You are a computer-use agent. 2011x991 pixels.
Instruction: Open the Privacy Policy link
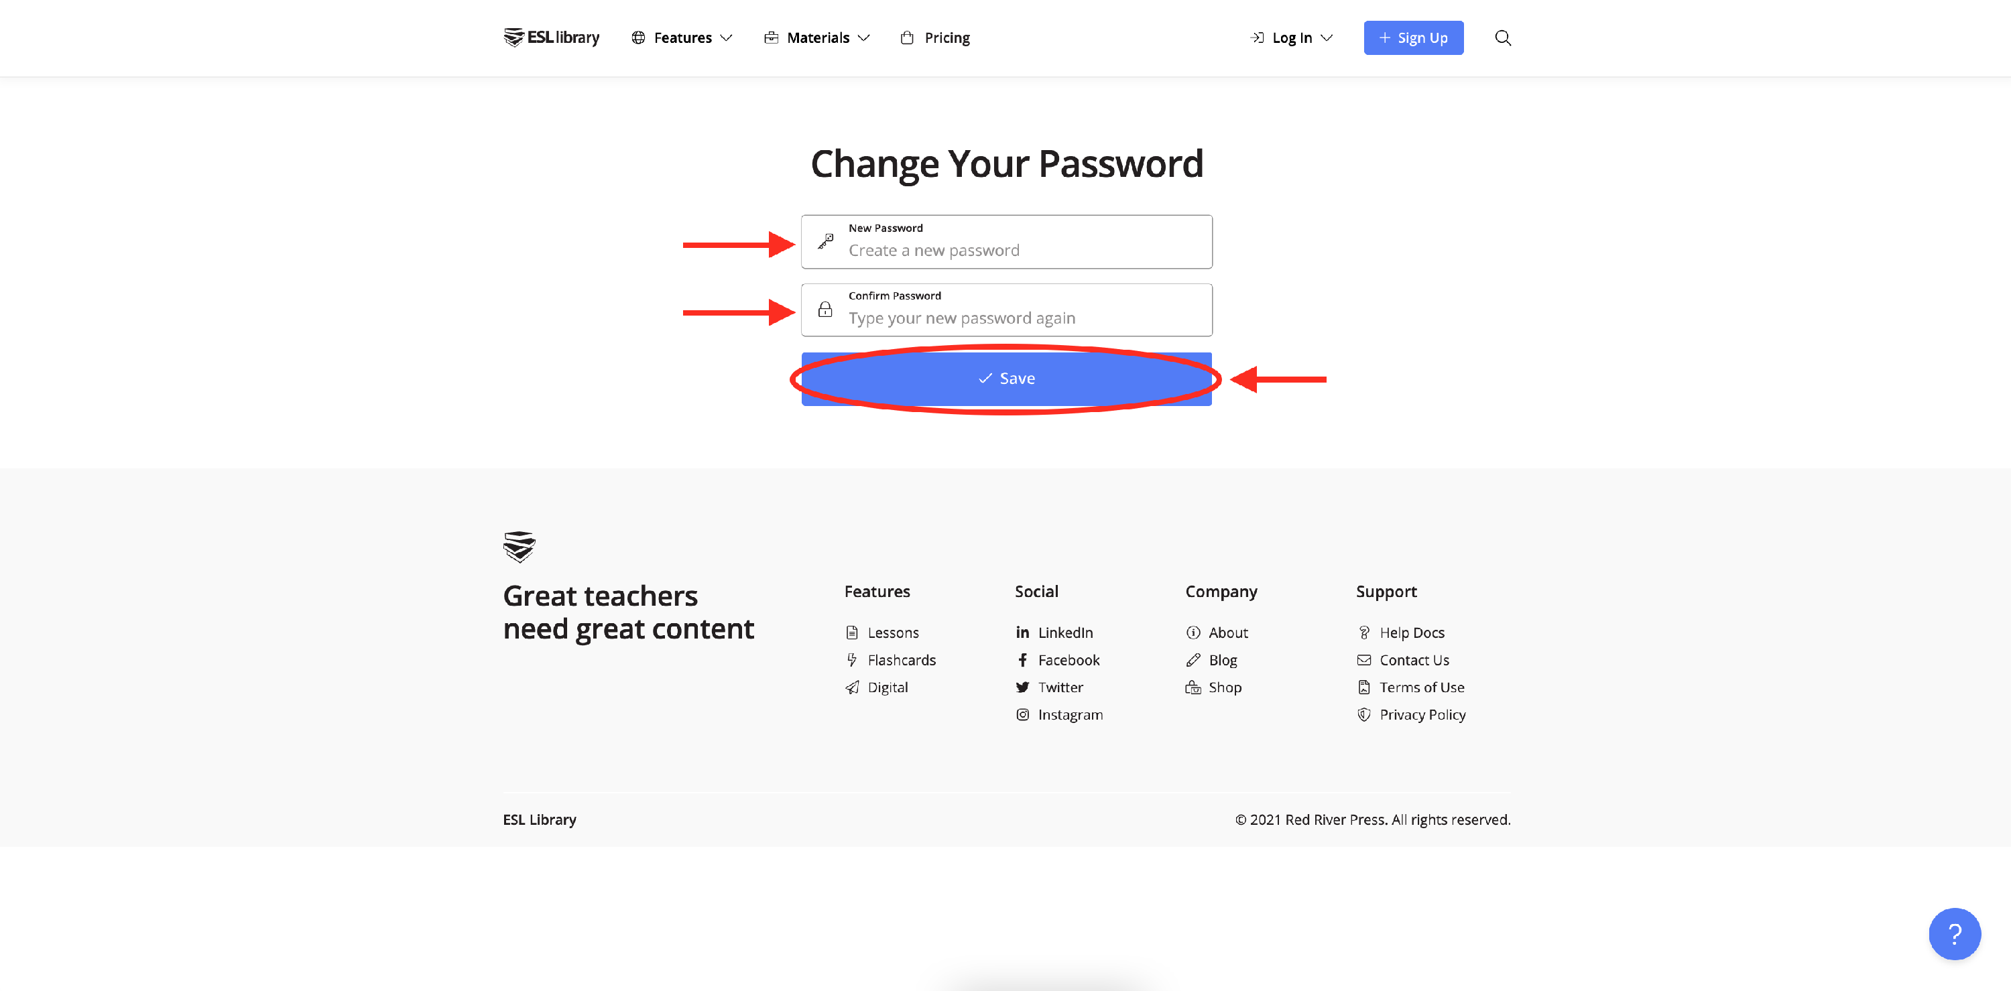pyautogui.click(x=1422, y=714)
